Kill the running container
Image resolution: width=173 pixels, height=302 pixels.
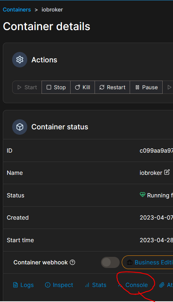click(x=82, y=87)
